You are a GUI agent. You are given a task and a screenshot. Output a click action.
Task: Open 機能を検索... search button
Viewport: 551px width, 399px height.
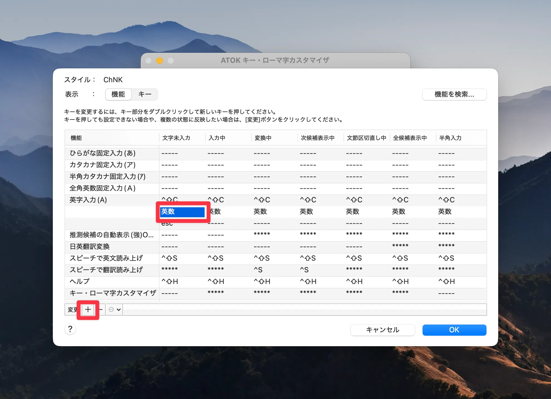(454, 94)
